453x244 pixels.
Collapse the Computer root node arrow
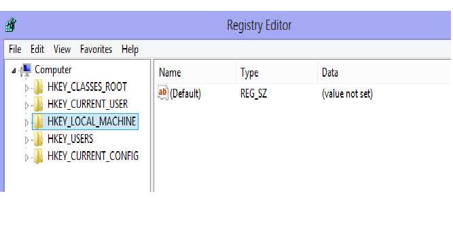(x=14, y=70)
